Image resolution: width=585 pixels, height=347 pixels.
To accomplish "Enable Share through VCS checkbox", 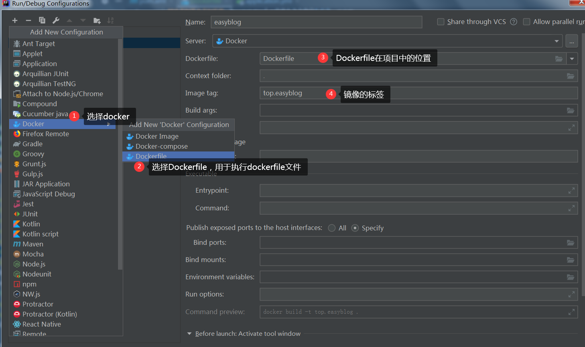I will (x=441, y=22).
